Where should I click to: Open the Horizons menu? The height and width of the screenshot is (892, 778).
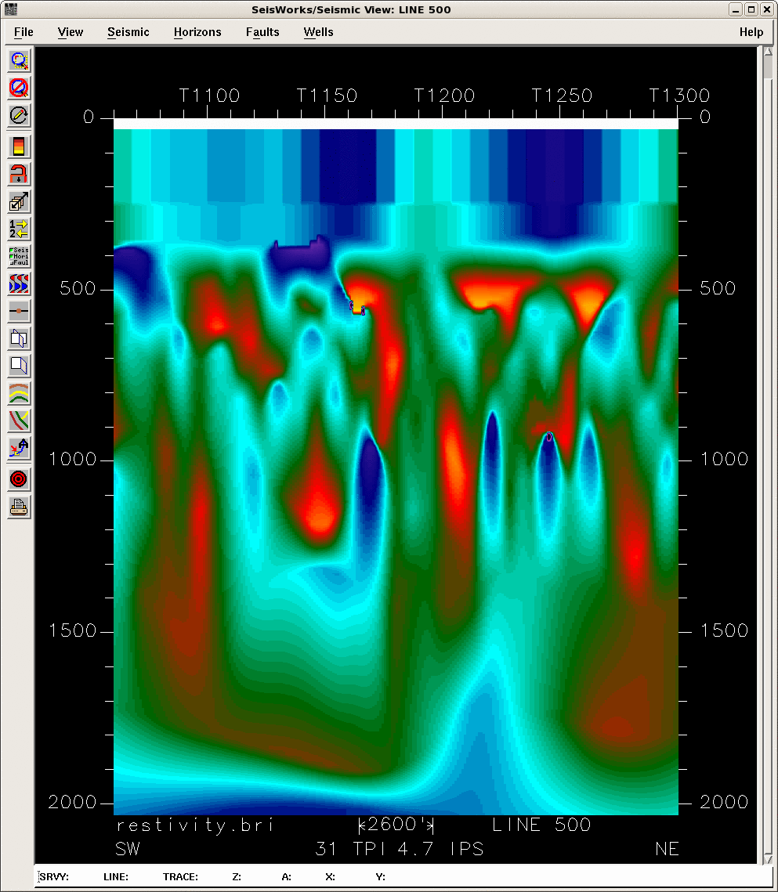[x=197, y=32]
